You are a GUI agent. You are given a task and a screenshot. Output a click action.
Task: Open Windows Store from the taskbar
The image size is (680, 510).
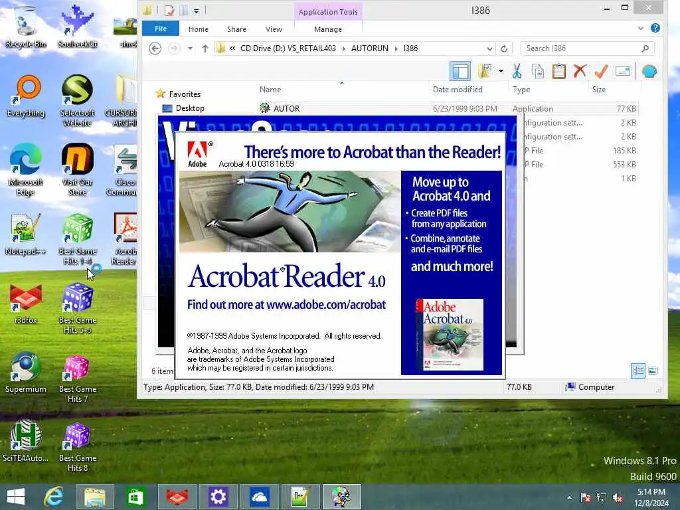[x=135, y=497]
